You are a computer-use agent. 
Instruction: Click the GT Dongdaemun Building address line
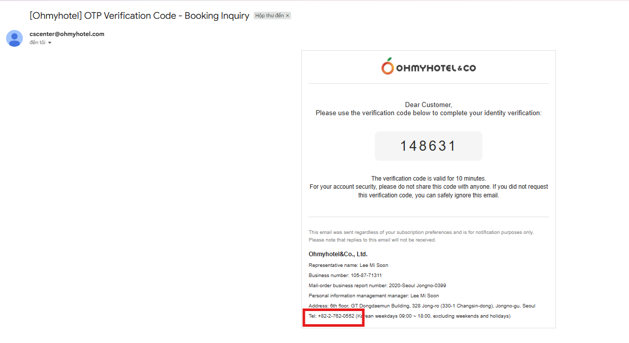pos(422,306)
